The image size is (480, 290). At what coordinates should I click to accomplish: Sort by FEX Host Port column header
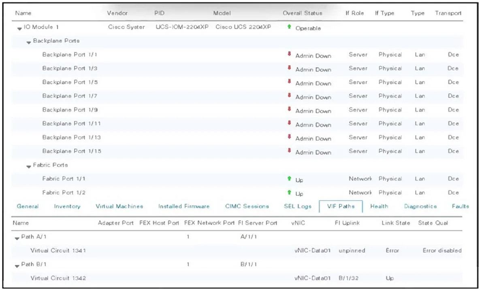point(159,223)
